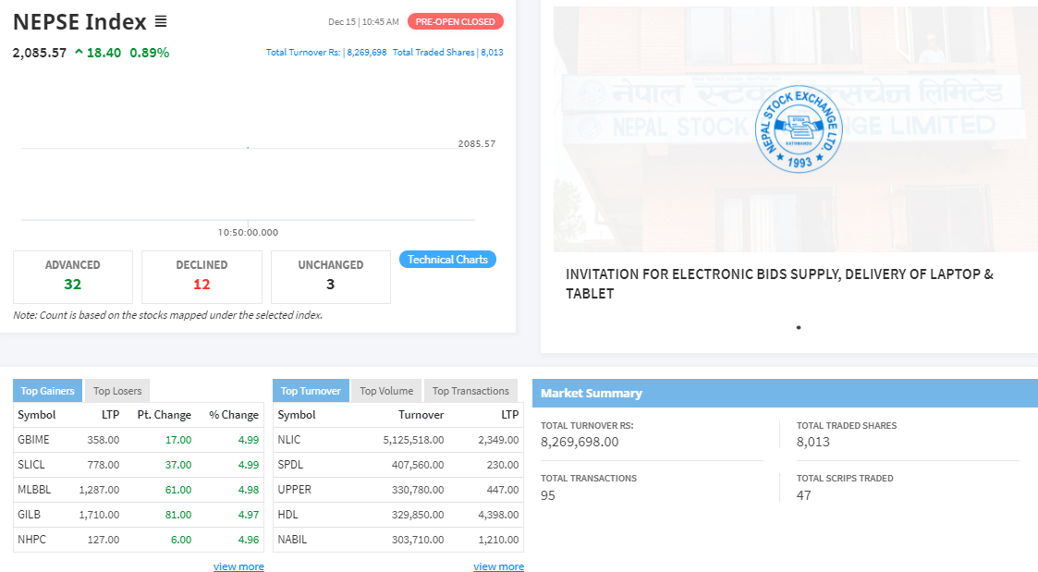Click NABIL symbol in turnover table
The height and width of the screenshot is (572, 1038).
[293, 540]
